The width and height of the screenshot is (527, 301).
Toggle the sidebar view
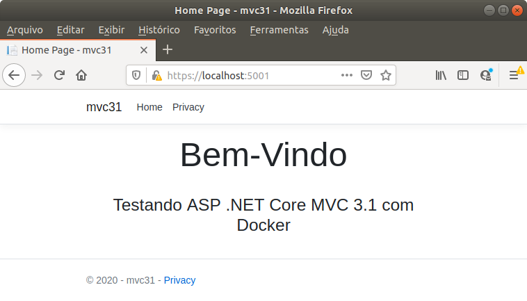463,75
